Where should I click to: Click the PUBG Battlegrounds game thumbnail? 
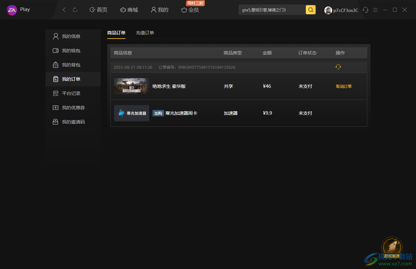(132, 86)
